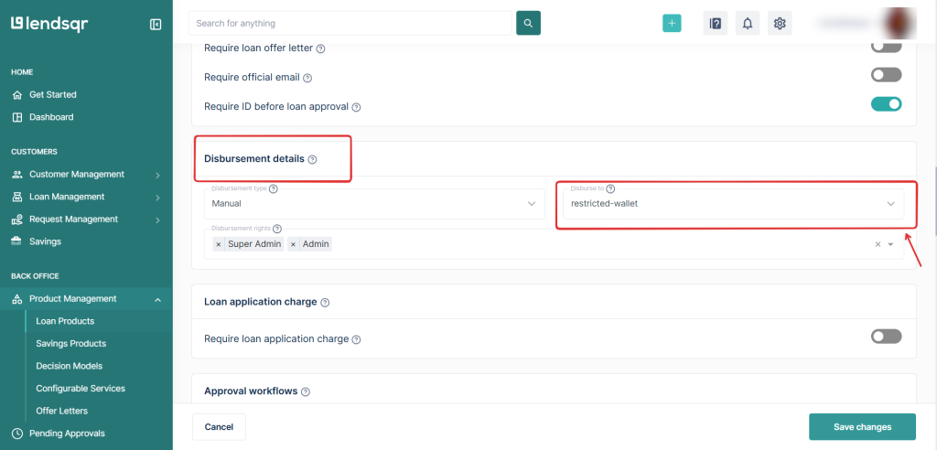Image resolution: width=937 pixels, height=450 pixels.
Task: Remove the Super Admin tag
Action: pos(219,244)
